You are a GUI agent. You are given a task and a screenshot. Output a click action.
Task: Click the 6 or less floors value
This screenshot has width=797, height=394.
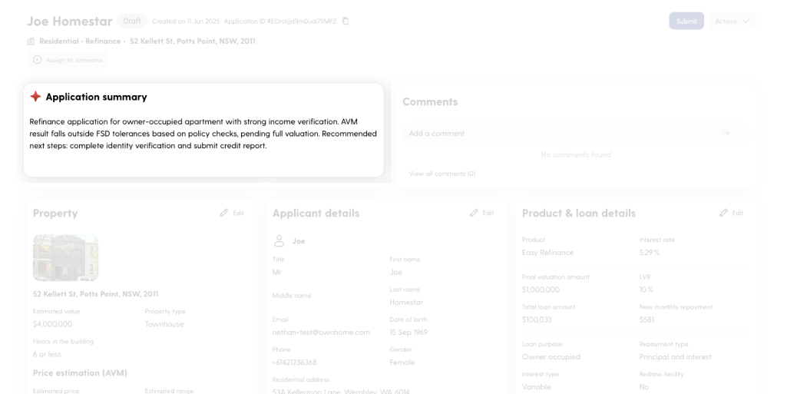click(47, 354)
